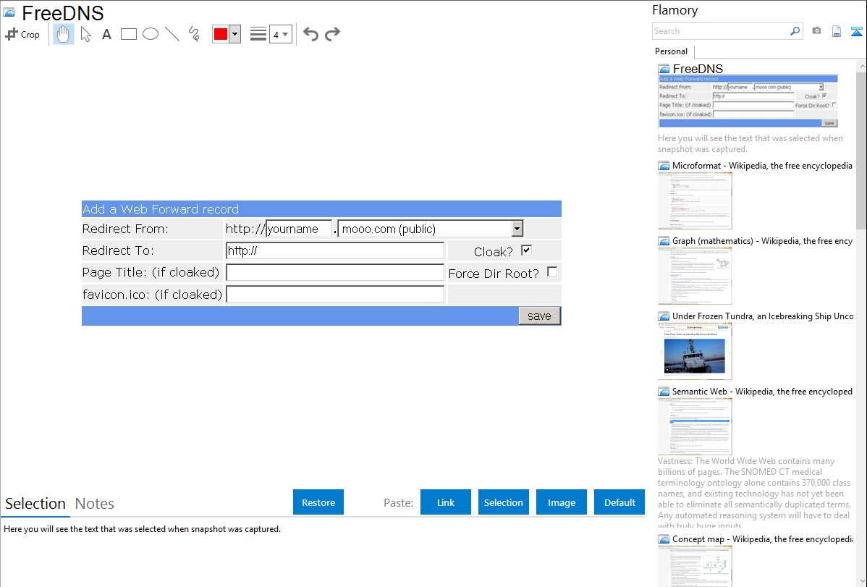Click the red color swatch
This screenshot has height=587, width=867.
221,34
